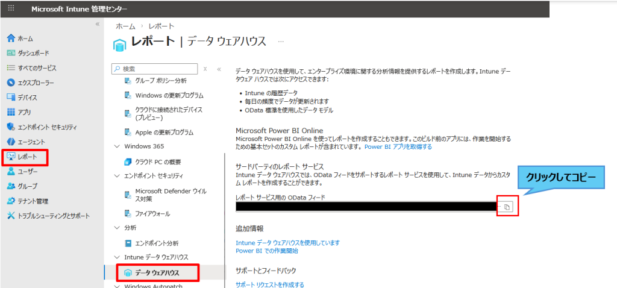Open テナント管理 in the sidebar
The image size is (617, 288).
(x=33, y=201)
